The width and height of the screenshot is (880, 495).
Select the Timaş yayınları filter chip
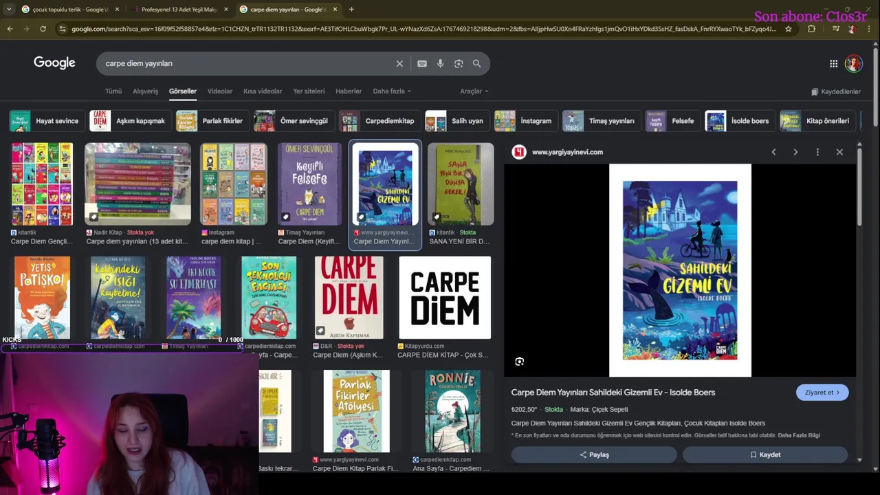pyautogui.click(x=601, y=121)
